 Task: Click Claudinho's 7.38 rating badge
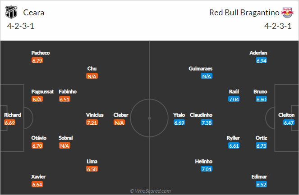(207, 122)
